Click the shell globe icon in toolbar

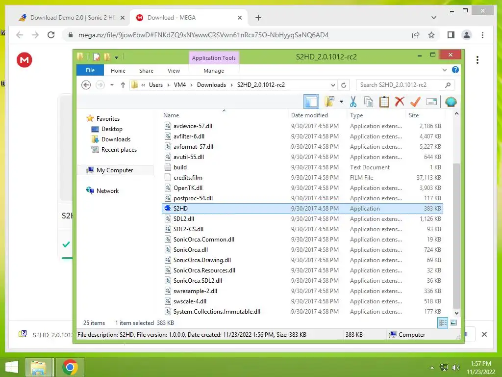pyautogui.click(x=451, y=102)
